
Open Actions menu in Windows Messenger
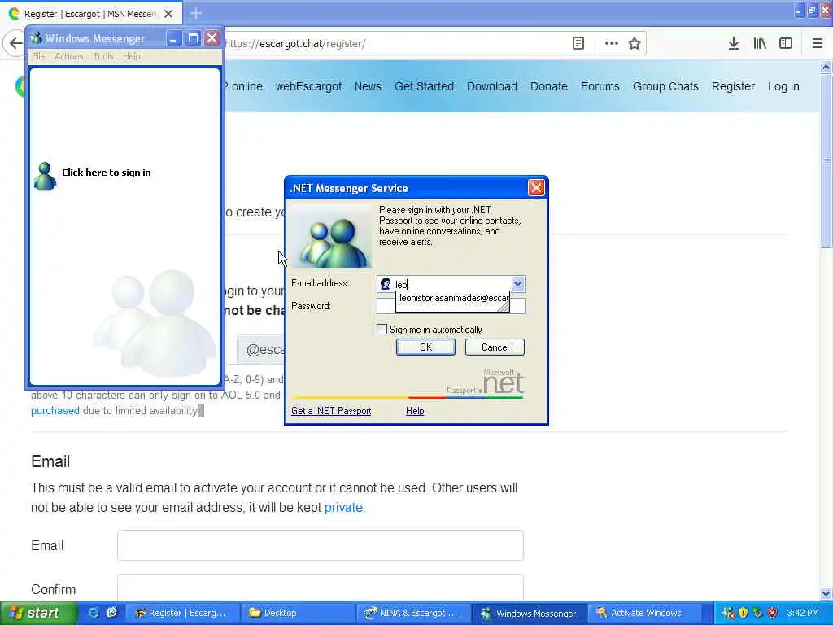pyautogui.click(x=68, y=56)
